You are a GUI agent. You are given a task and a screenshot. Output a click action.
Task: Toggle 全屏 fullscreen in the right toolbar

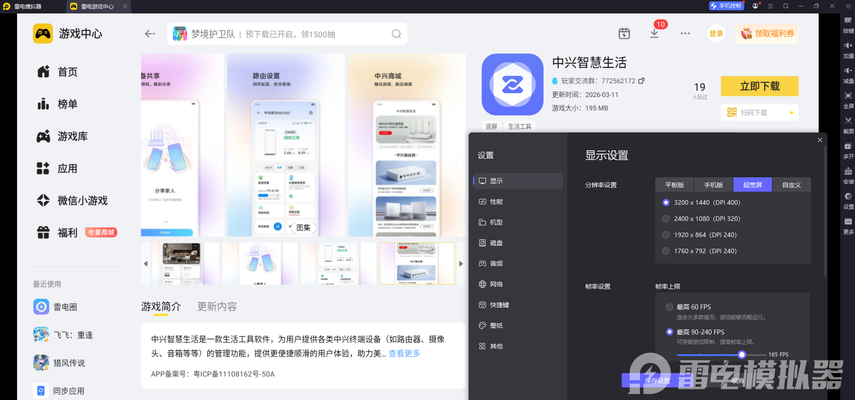click(848, 101)
